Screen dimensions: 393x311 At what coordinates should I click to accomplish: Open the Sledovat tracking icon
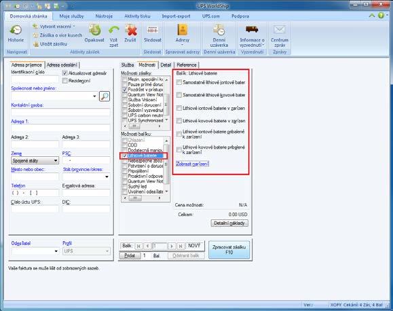pyautogui.click(x=153, y=31)
